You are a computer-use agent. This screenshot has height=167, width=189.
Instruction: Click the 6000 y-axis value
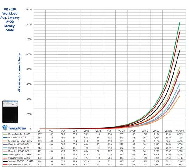pyautogui.click(x=29, y=84)
